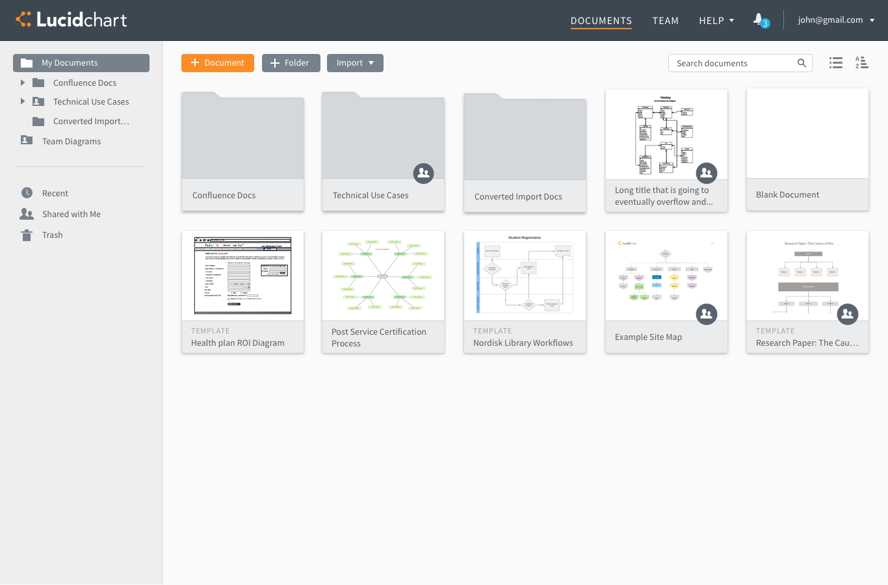Image resolution: width=888 pixels, height=585 pixels.
Task: Click the My Documents folder icon
Action: pyautogui.click(x=27, y=63)
